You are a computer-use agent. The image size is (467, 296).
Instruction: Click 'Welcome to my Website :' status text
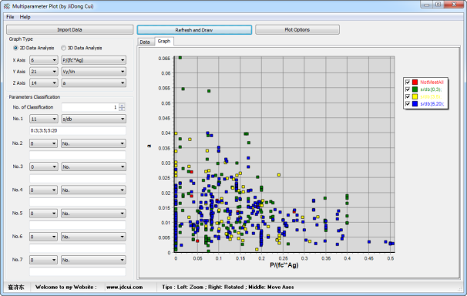(66, 287)
